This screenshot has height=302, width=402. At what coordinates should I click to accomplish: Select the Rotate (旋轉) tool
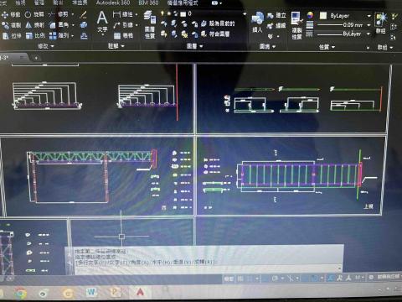pos(34,14)
